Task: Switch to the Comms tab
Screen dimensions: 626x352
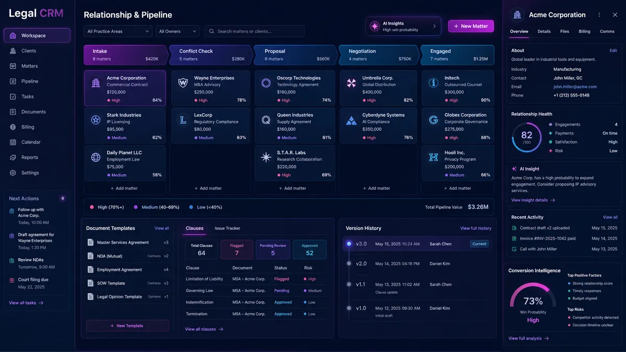Action: tap(607, 31)
